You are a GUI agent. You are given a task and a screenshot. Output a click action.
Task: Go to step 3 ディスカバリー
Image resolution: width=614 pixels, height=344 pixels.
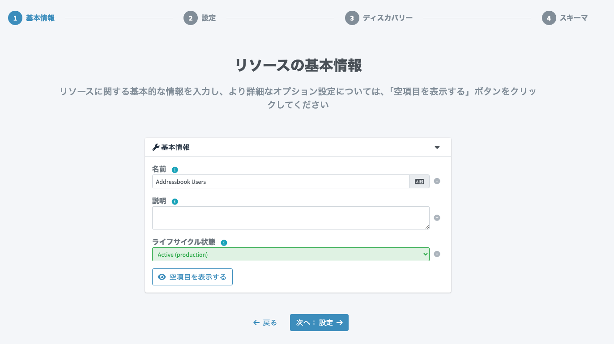(379, 18)
